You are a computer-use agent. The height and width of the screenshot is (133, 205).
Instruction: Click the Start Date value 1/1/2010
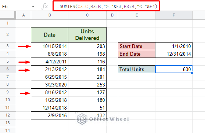coord(174,46)
